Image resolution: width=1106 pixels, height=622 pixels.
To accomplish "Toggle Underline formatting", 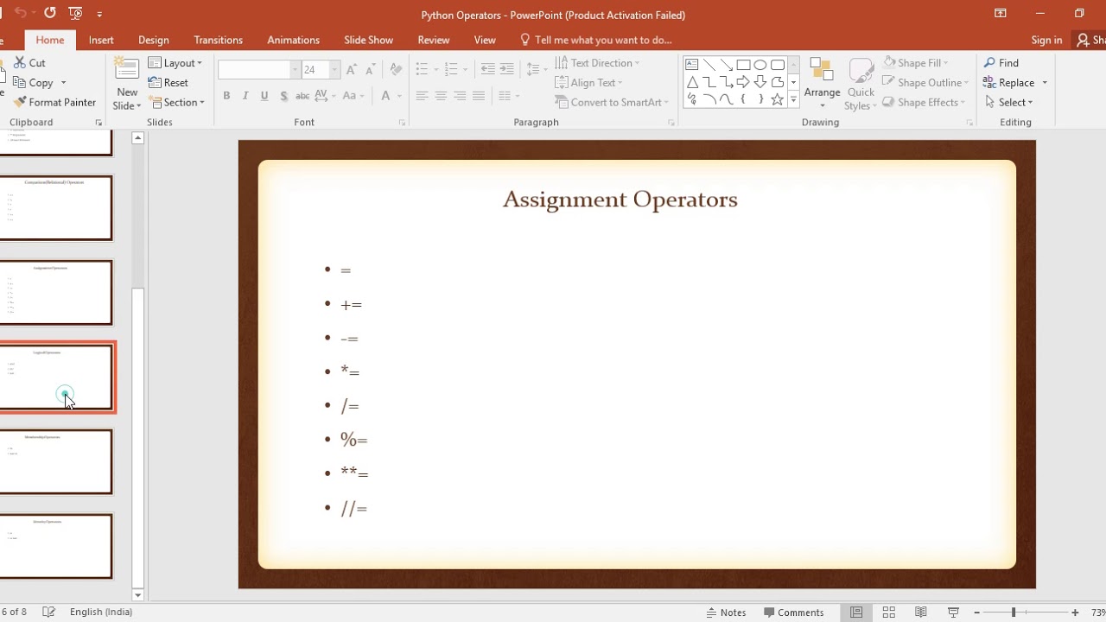I will pyautogui.click(x=264, y=96).
